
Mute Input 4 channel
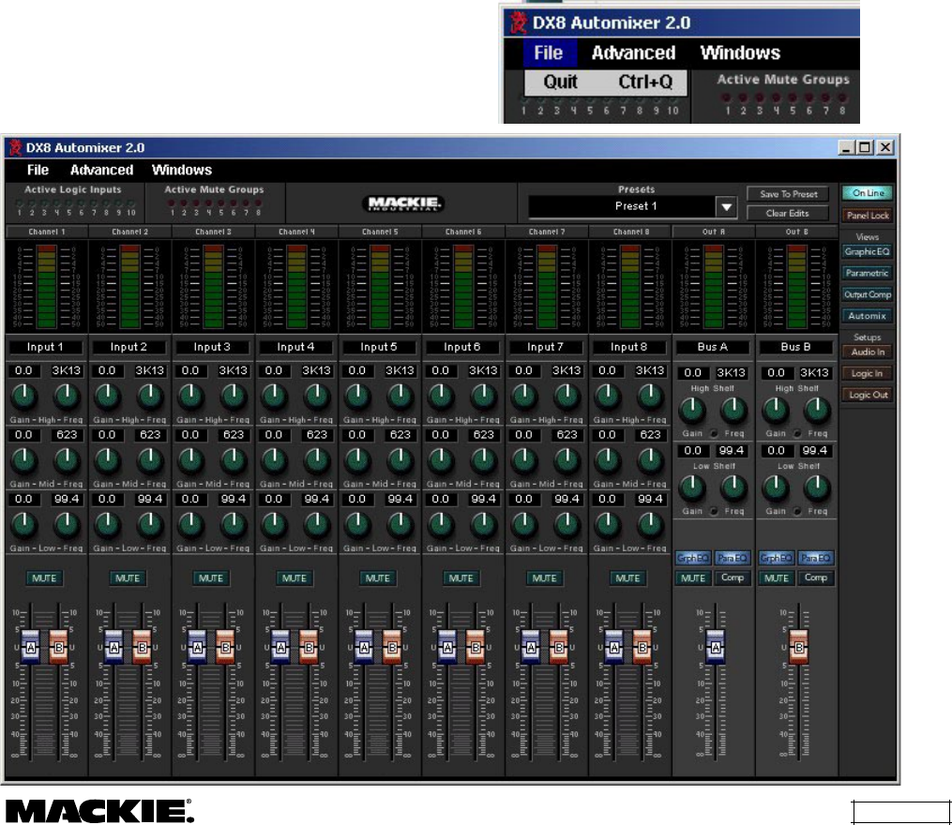(294, 577)
